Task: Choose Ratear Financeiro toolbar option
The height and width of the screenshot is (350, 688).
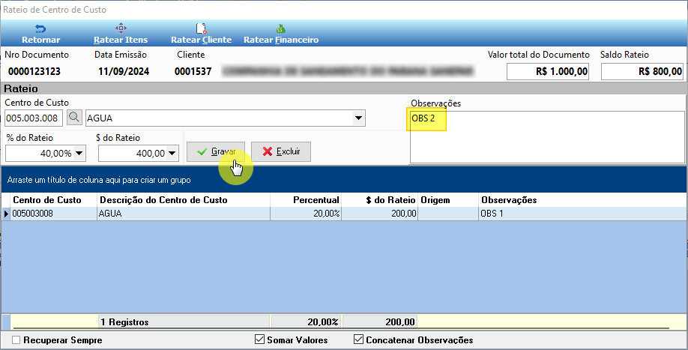Action: pyautogui.click(x=281, y=34)
